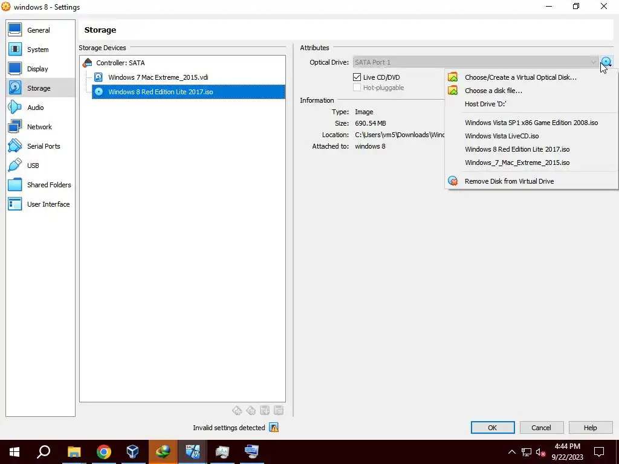The height and width of the screenshot is (464, 619).
Task: Select Windows 8 Red Edition Lite 2017.iso in tree
Action: (189, 92)
